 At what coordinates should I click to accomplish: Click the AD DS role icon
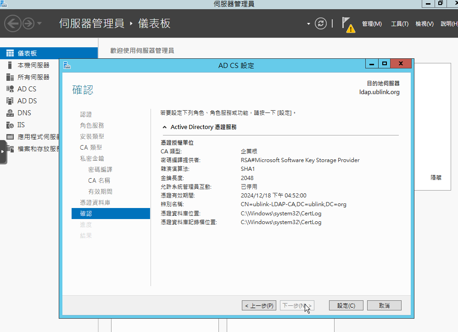(10, 101)
